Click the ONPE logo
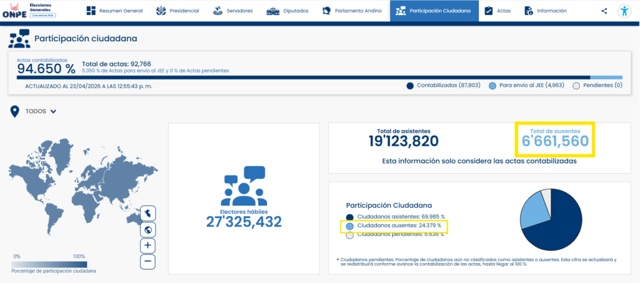Image resolution: width=640 pixels, height=283 pixels. coord(19,11)
